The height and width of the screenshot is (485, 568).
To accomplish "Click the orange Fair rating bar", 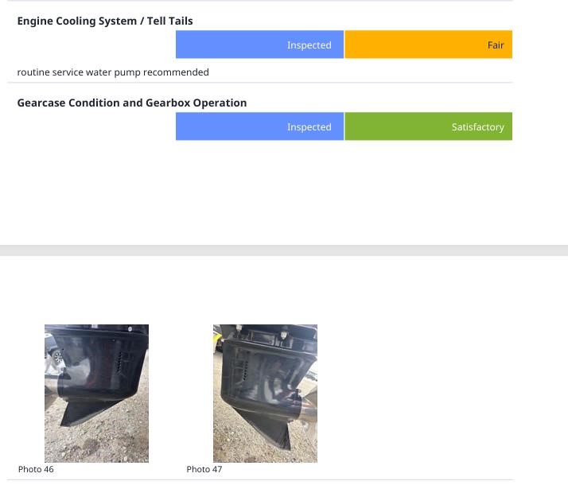I will [x=428, y=45].
